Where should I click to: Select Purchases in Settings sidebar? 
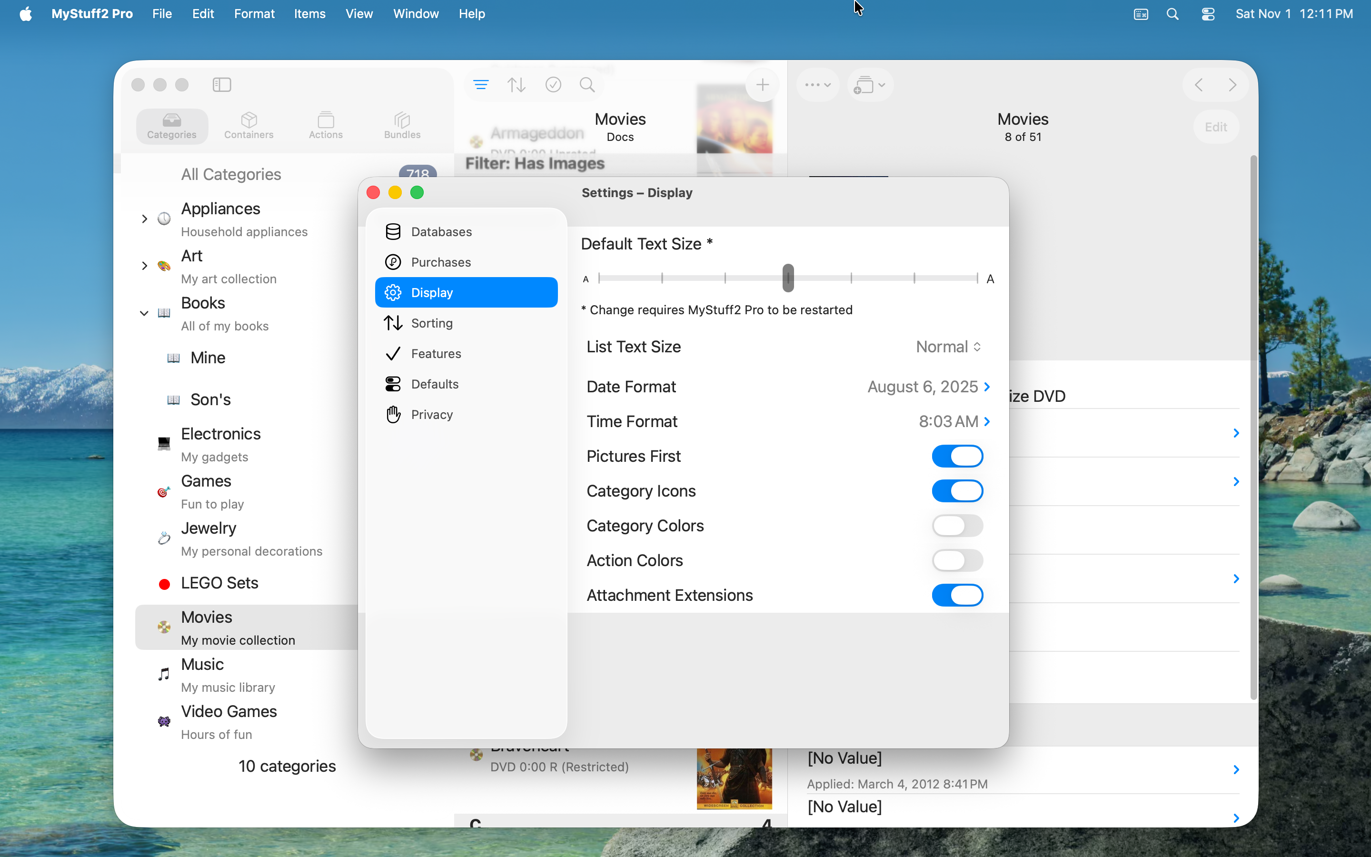tap(466, 262)
